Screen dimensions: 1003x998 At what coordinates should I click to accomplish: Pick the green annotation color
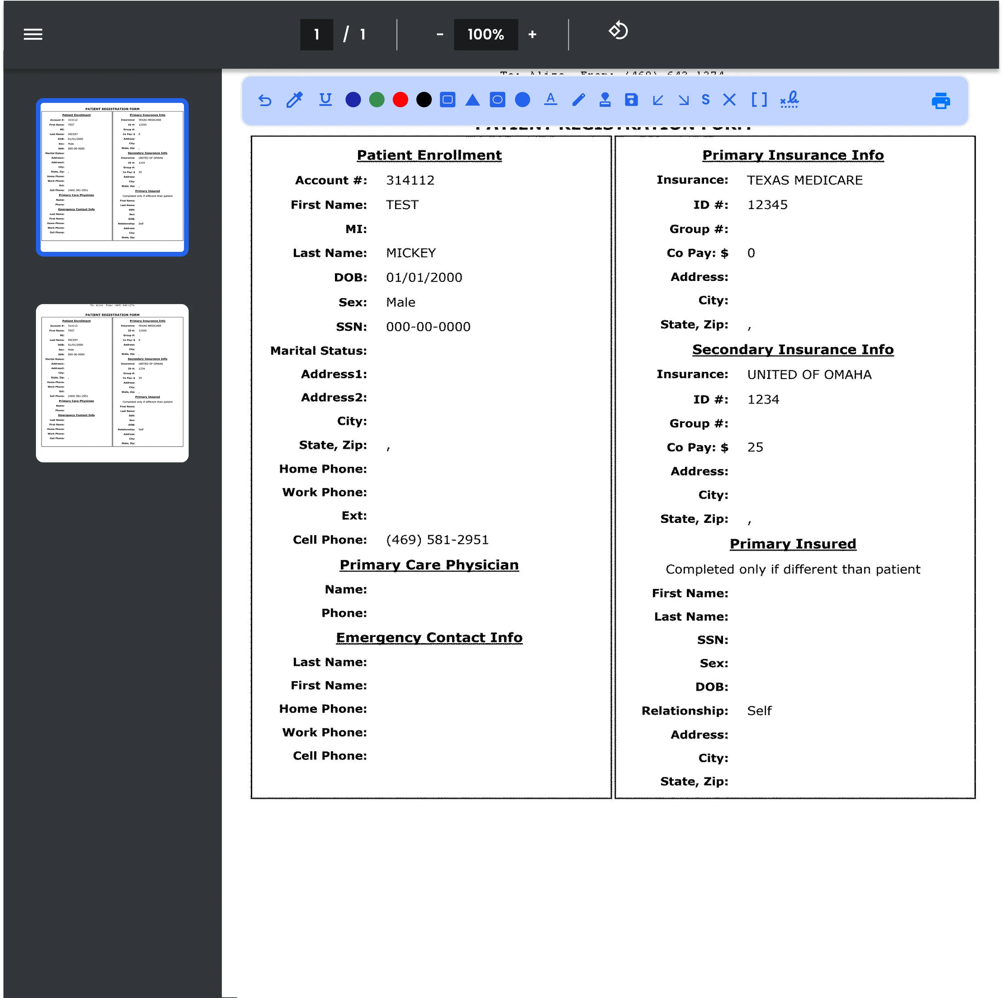376,100
